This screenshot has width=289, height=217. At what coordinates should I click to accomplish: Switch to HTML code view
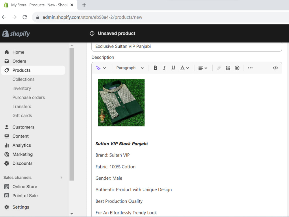click(x=275, y=68)
